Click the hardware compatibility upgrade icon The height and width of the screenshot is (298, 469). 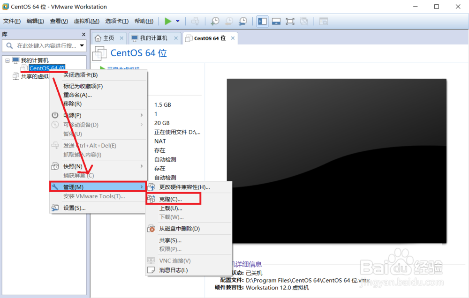151,187
